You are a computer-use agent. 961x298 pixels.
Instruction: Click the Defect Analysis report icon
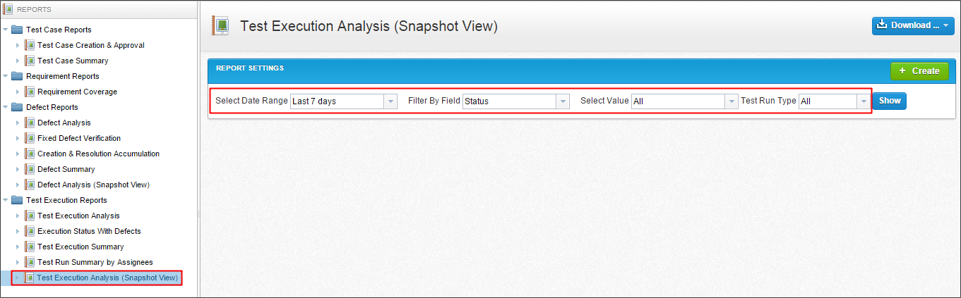point(30,123)
